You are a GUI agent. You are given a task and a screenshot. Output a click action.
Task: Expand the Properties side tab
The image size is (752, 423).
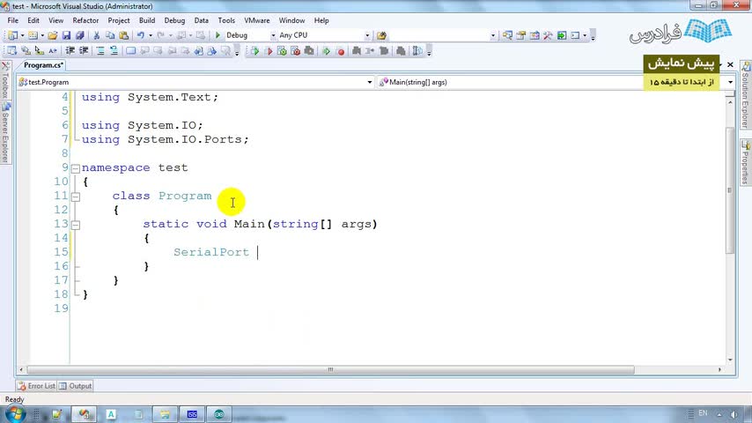coord(745,162)
